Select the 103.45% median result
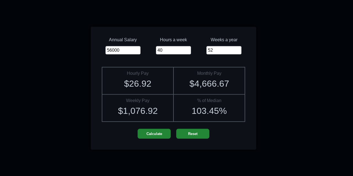Screen dimensions: 353x176 pyautogui.click(x=209, y=111)
